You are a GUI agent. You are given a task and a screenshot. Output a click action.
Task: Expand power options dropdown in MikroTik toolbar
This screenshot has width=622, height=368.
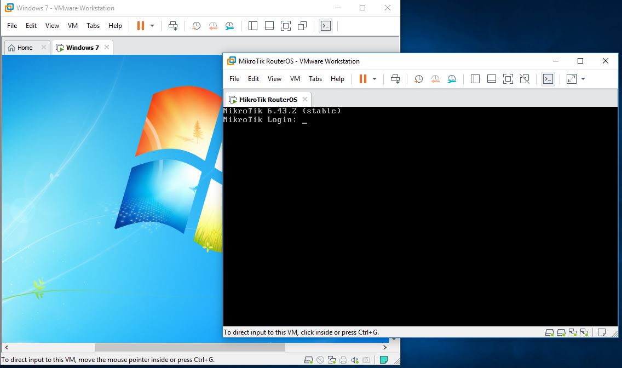(375, 79)
